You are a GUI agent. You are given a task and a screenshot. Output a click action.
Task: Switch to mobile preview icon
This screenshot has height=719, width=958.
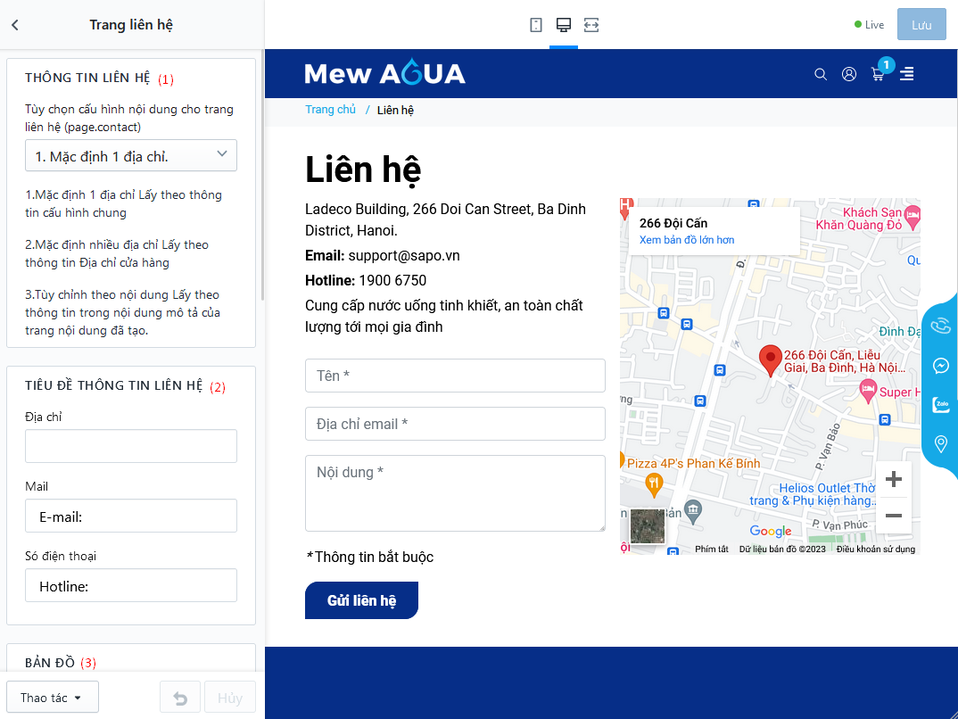pyautogui.click(x=536, y=25)
